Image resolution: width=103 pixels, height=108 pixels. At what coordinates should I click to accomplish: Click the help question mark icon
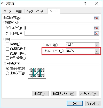tap(85, 3)
